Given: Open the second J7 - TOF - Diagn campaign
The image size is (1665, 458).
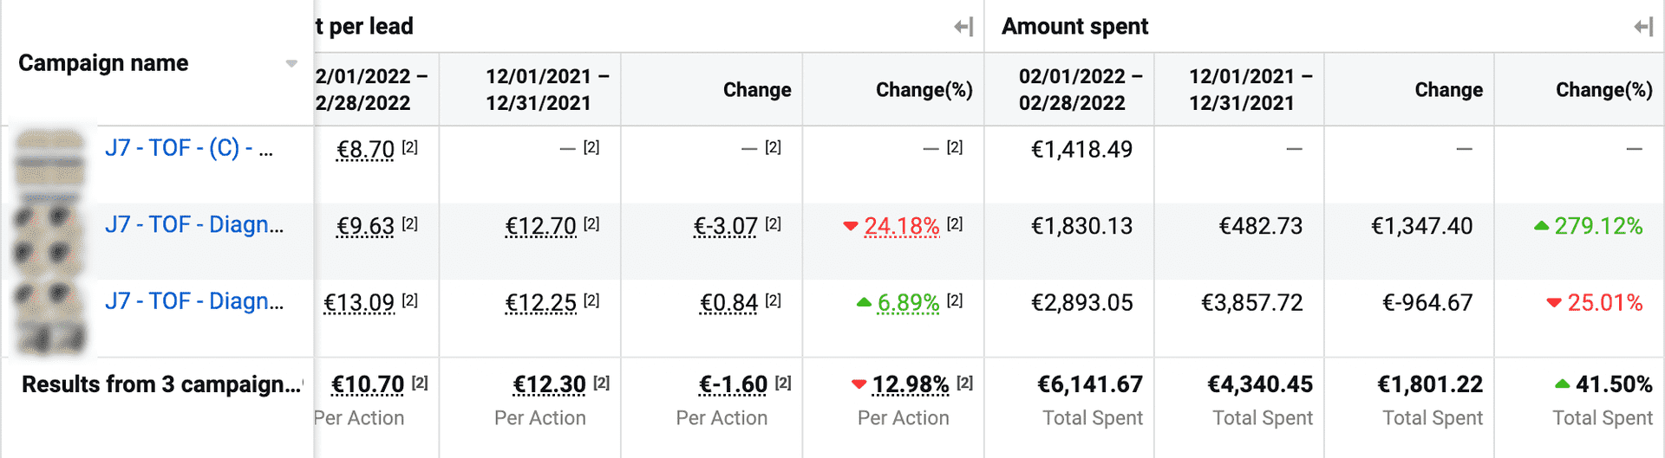Looking at the screenshot, I should (194, 225).
